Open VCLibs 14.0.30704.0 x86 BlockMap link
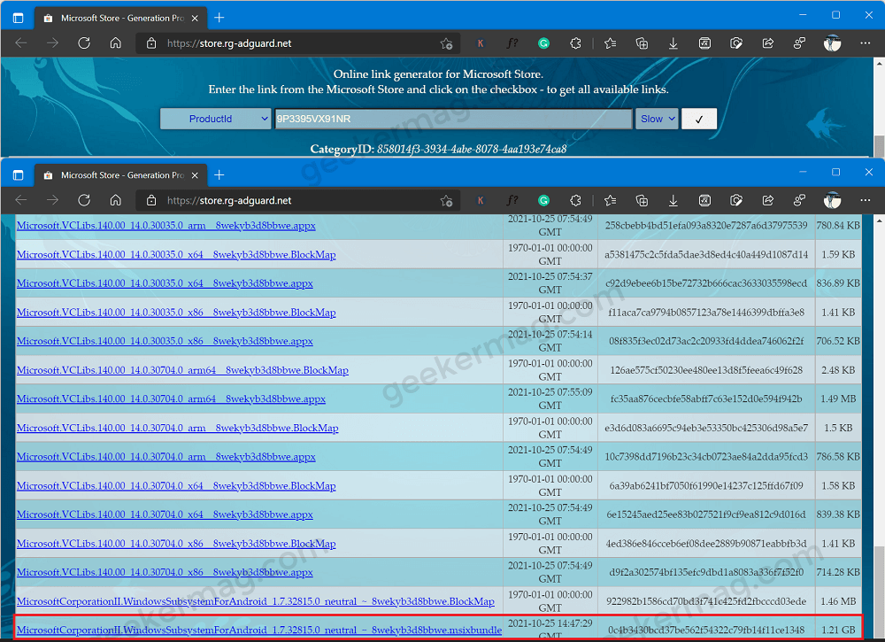Image resolution: width=885 pixels, height=642 pixels. (176, 544)
